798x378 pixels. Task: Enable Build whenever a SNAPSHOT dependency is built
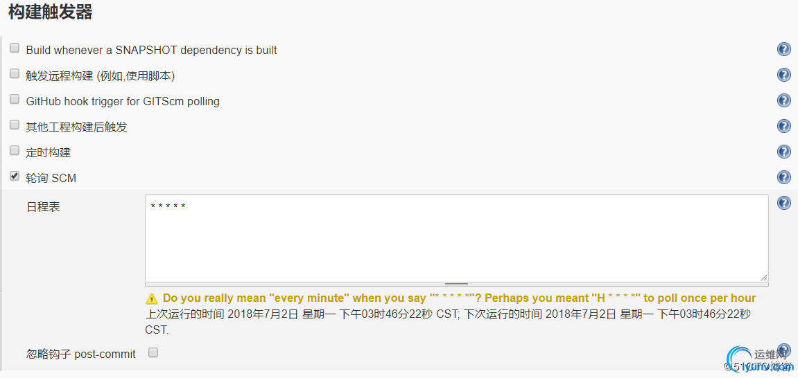click(x=15, y=48)
